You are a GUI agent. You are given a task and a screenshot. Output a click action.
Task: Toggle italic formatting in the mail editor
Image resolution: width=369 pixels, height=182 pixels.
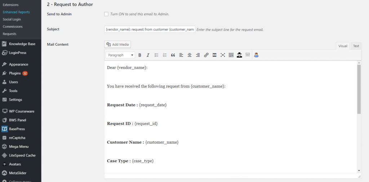[148, 55]
